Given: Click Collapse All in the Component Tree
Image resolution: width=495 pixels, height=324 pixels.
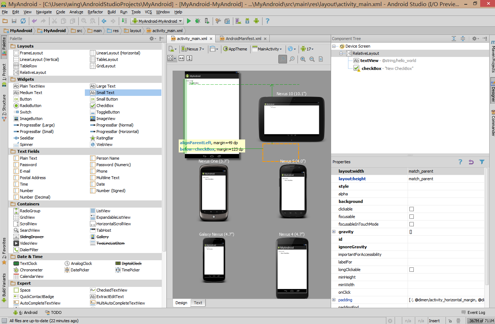Looking at the screenshot, I should pos(463,39).
